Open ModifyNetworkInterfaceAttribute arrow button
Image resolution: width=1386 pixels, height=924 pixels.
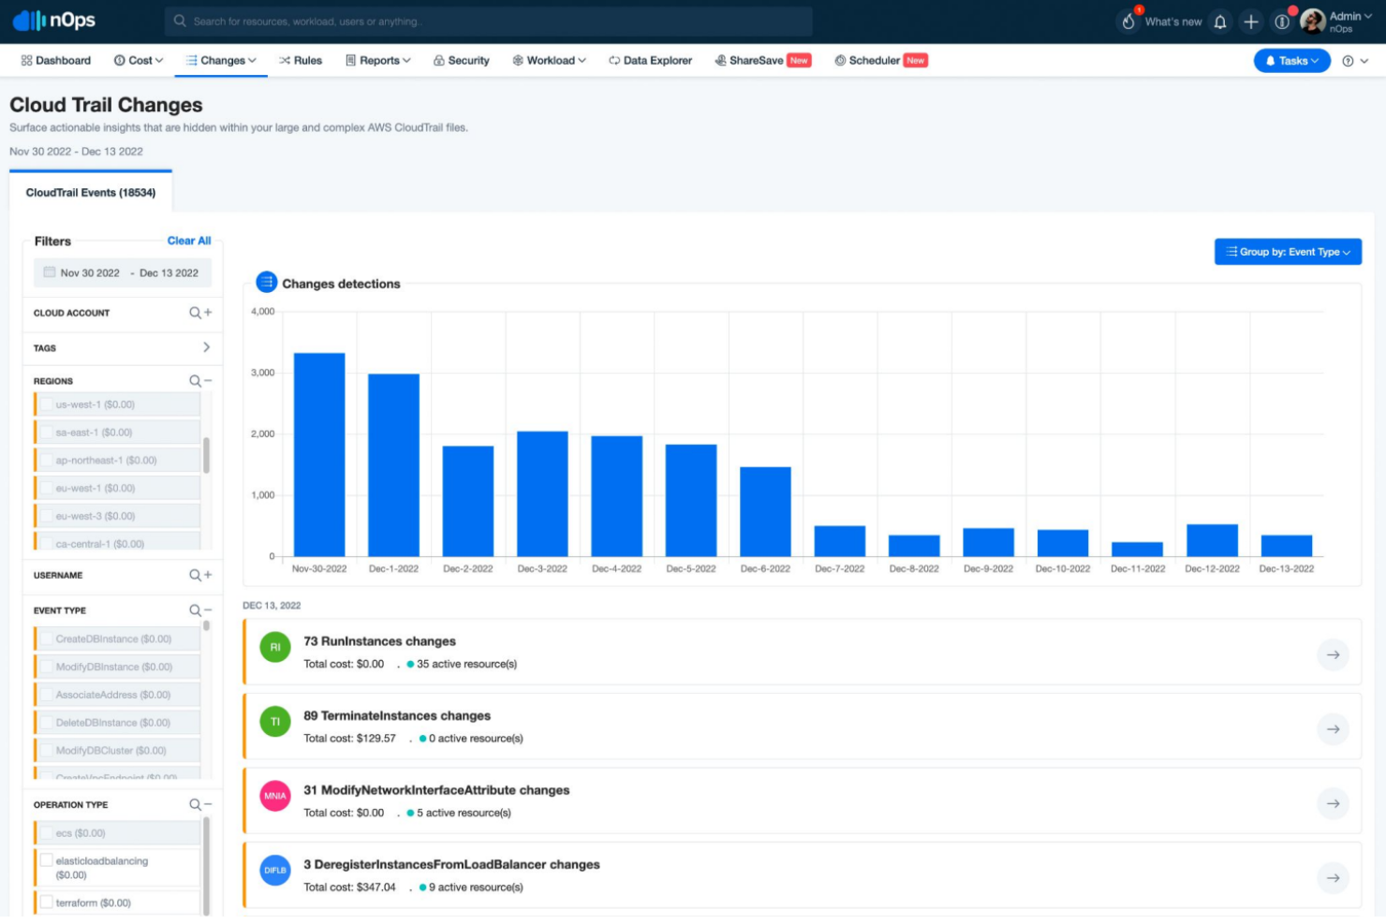1333,803
